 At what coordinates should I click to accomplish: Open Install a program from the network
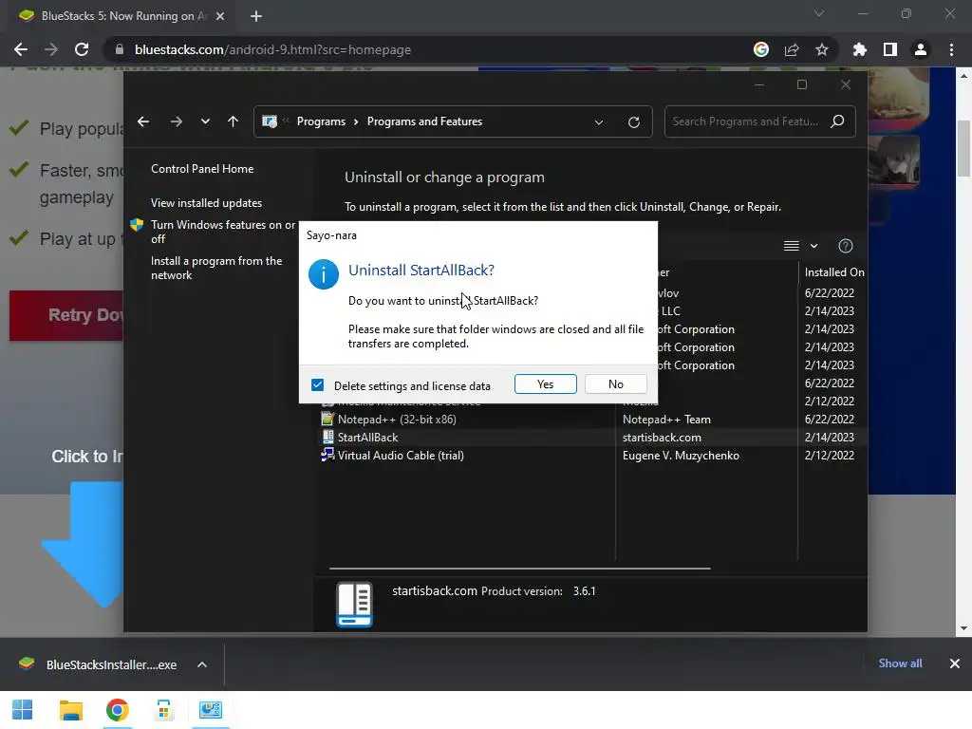coord(216,268)
